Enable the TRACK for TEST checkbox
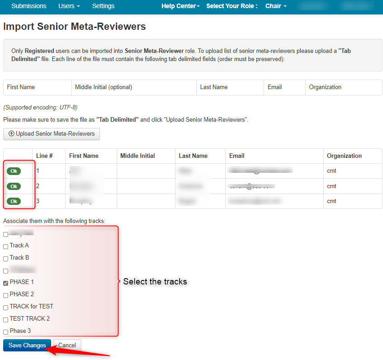Screen dimensions: 383x360 point(5,308)
